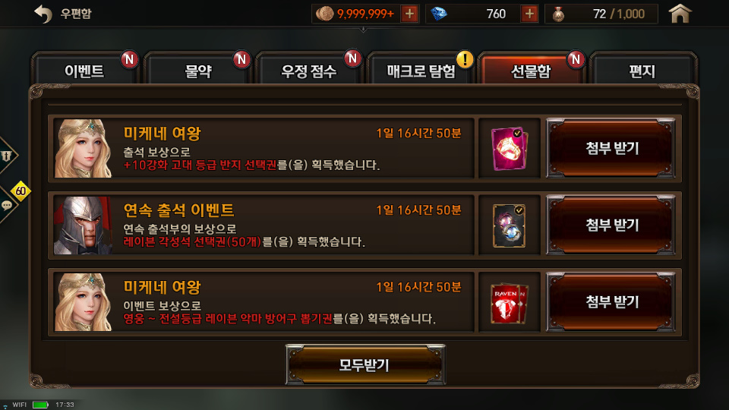729x410 pixels.
Task: Tap the blue diamond gem icon
Action: click(x=438, y=14)
